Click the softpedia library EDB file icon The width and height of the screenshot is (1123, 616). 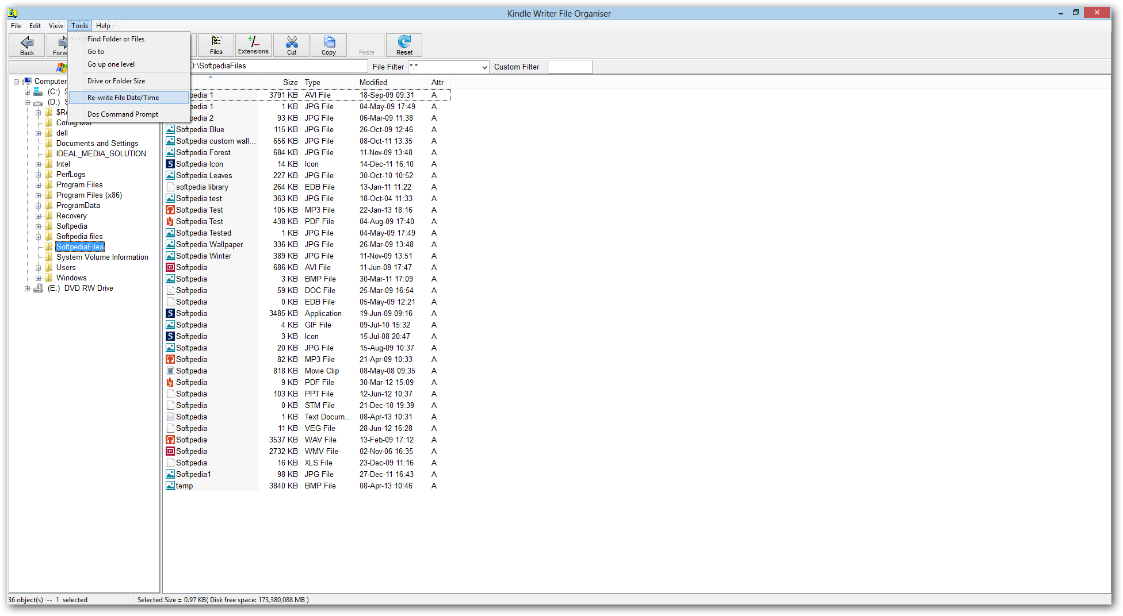[170, 187]
